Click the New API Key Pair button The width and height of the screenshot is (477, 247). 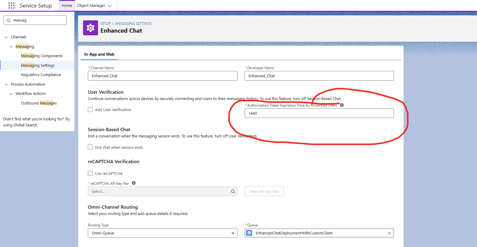point(264,191)
